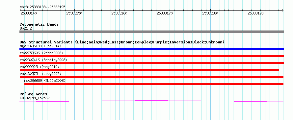Click the magenta CDCA2 gene line
This screenshot has height=120, width=293.
(x=151, y=101)
